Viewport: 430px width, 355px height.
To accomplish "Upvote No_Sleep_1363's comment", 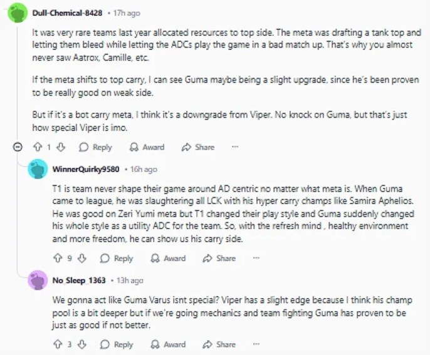I will point(58,344).
